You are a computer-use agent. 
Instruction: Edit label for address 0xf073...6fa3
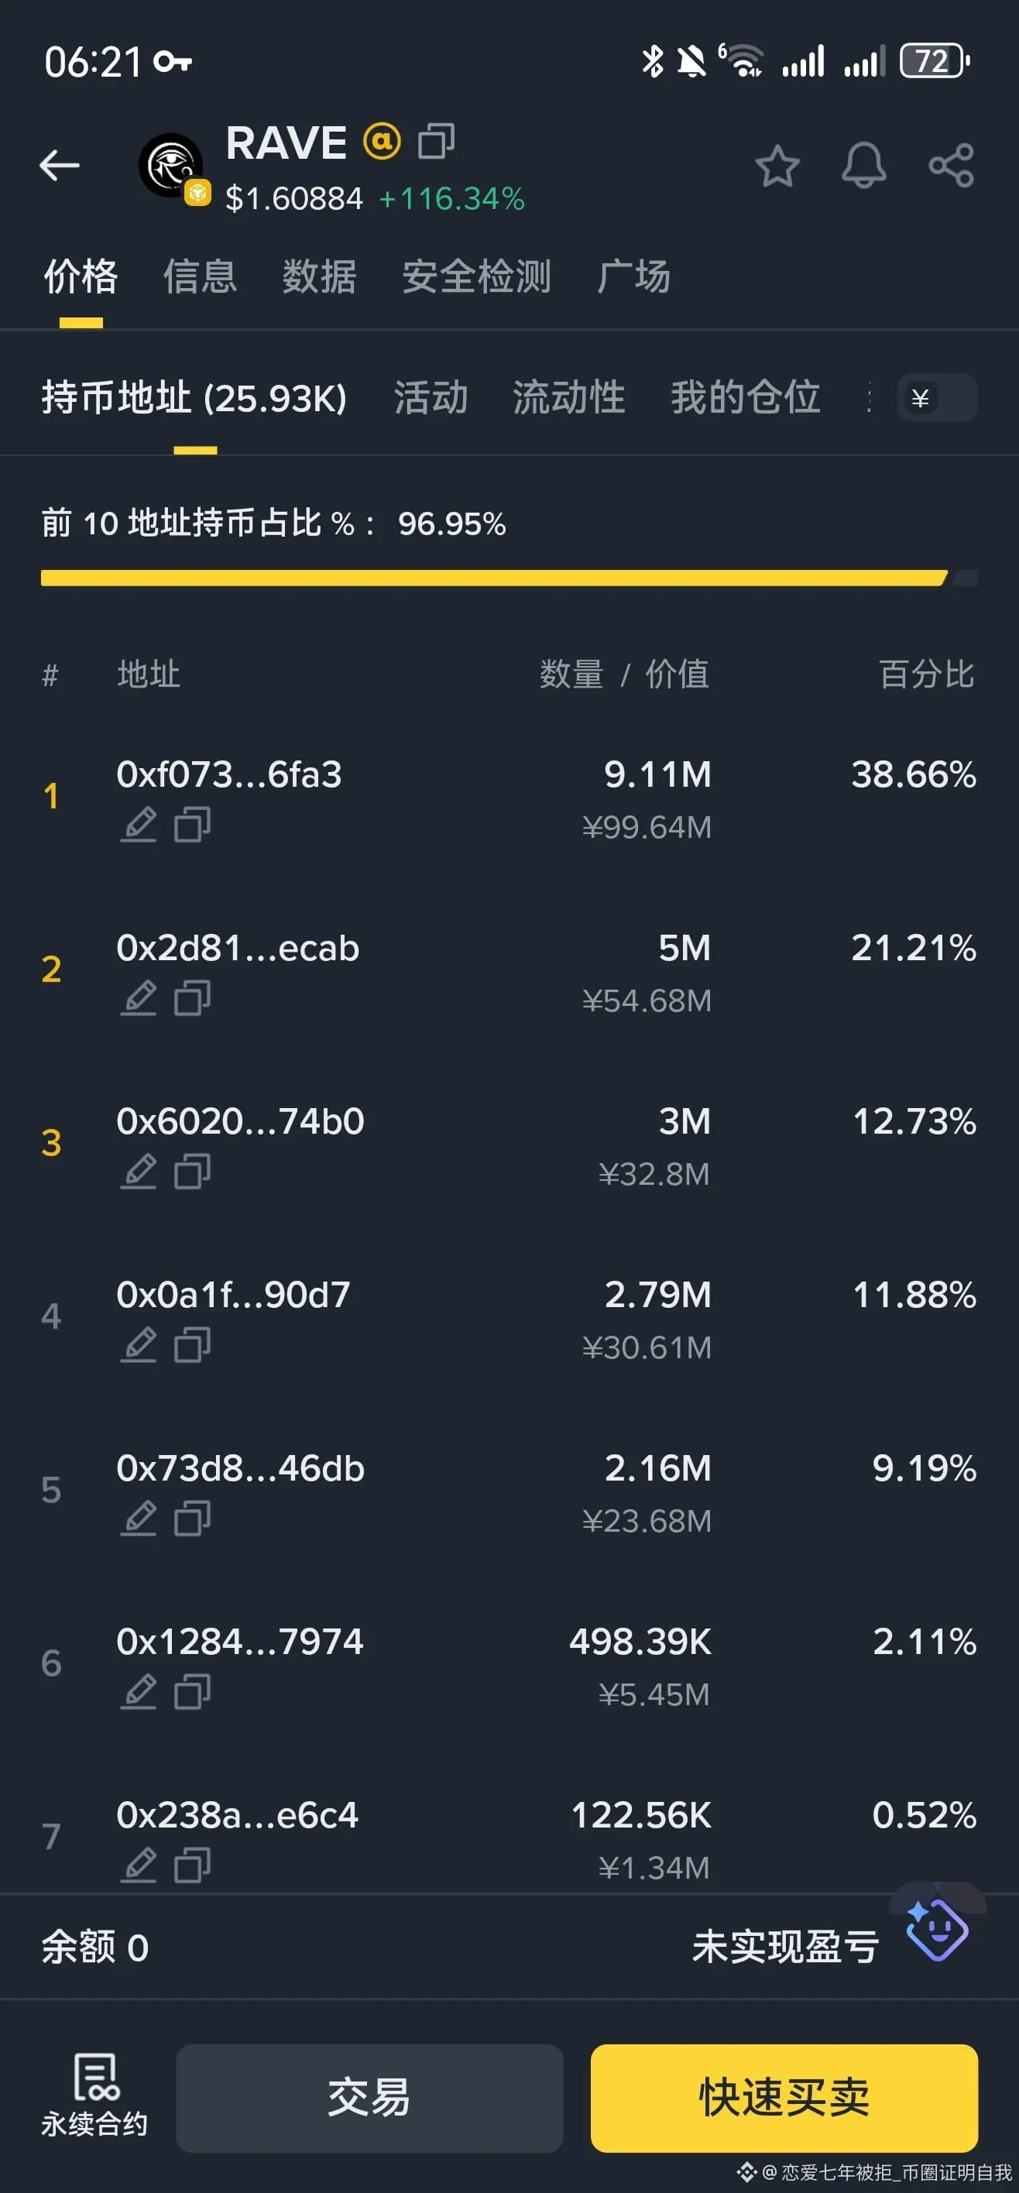click(139, 824)
